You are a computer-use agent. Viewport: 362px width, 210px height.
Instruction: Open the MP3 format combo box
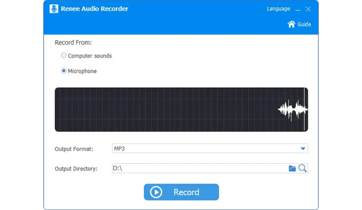coord(210,148)
